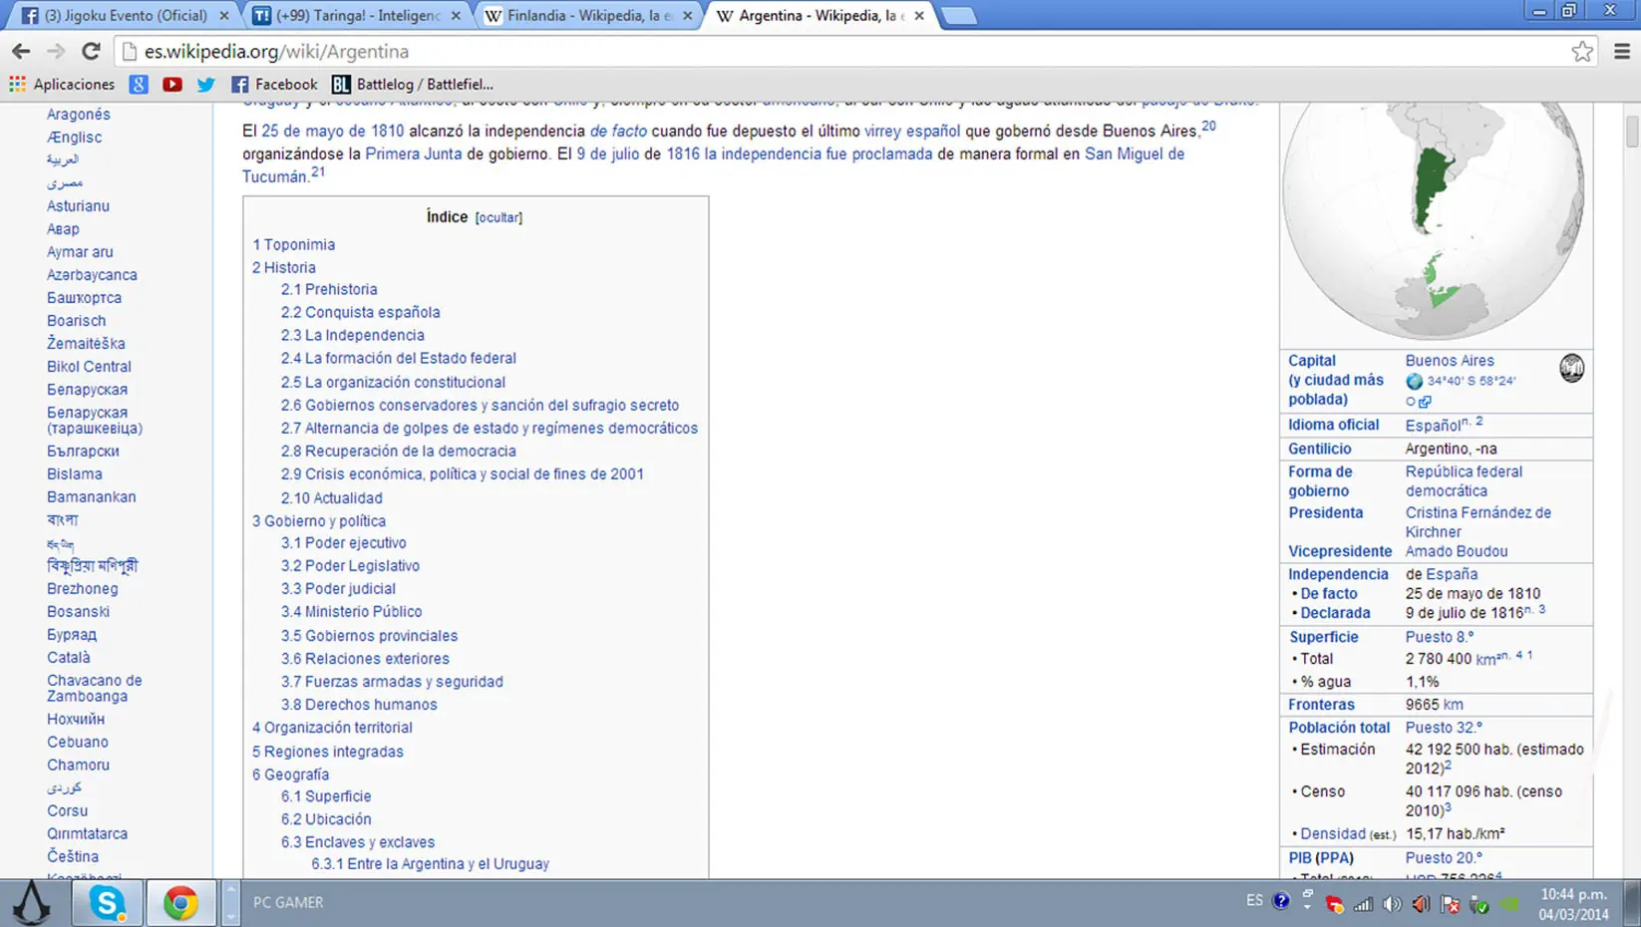
Task: Click the coat of arms icon beside Buenos Aires
Action: (1571, 368)
